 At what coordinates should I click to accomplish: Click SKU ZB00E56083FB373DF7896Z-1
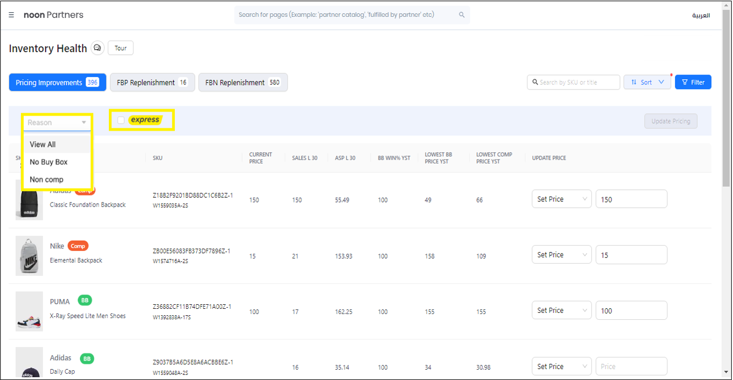[x=192, y=251]
